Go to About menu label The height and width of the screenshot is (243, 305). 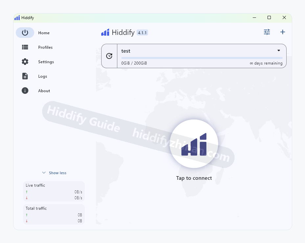(44, 91)
